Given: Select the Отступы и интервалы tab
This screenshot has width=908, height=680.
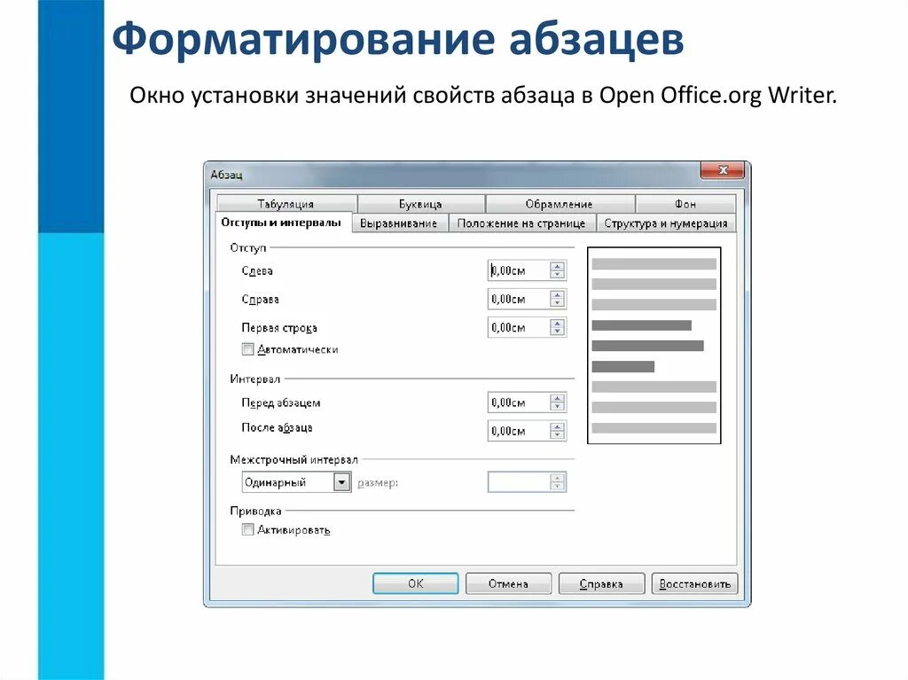Looking at the screenshot, I should pos(282,223).
